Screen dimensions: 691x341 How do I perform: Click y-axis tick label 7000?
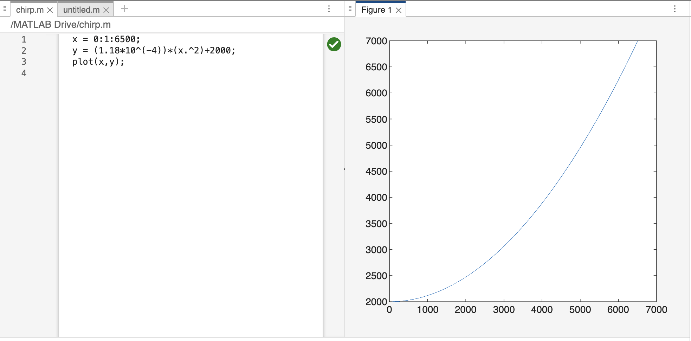pos(376,41)
